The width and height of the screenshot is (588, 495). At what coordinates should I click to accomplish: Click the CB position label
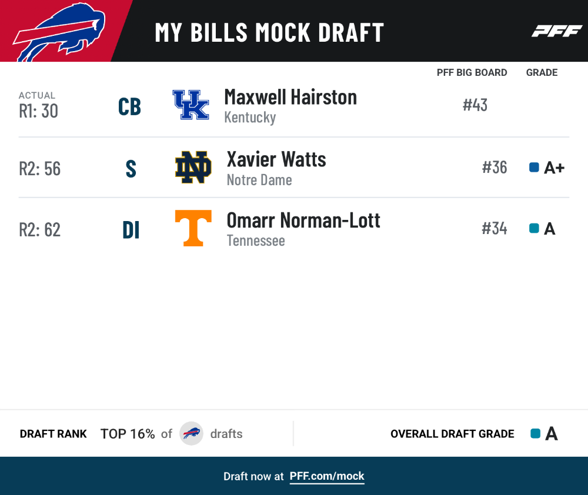pos(129,106)
